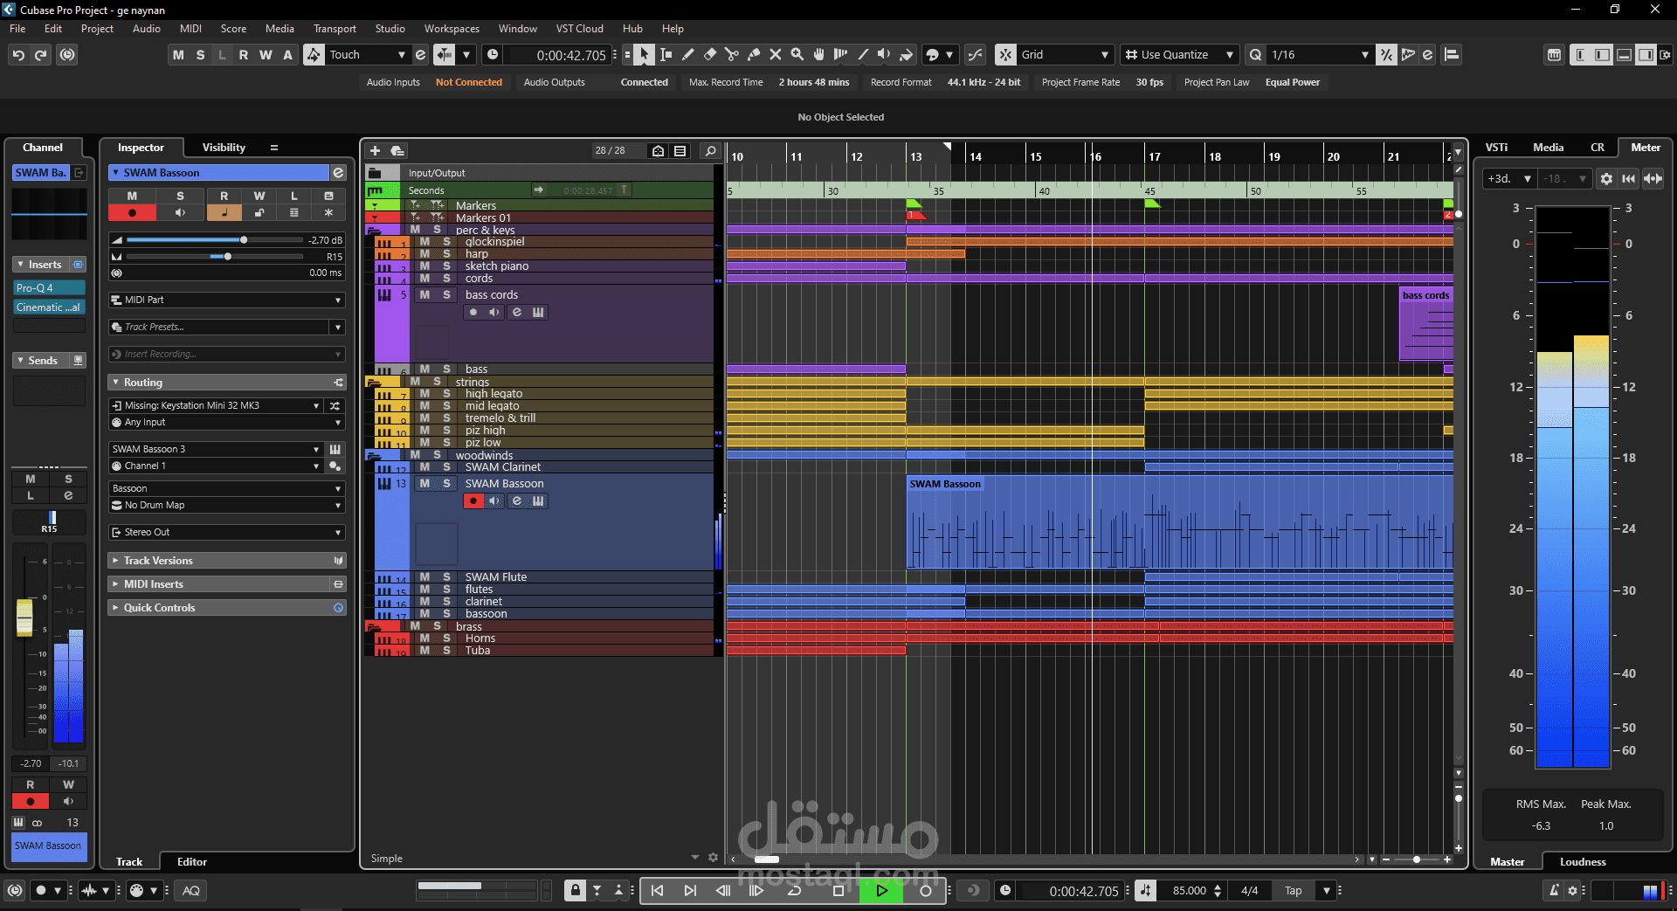
Task: Open the meter settings gear icon
Action: pyautogui.click(x=1606, y=179)
